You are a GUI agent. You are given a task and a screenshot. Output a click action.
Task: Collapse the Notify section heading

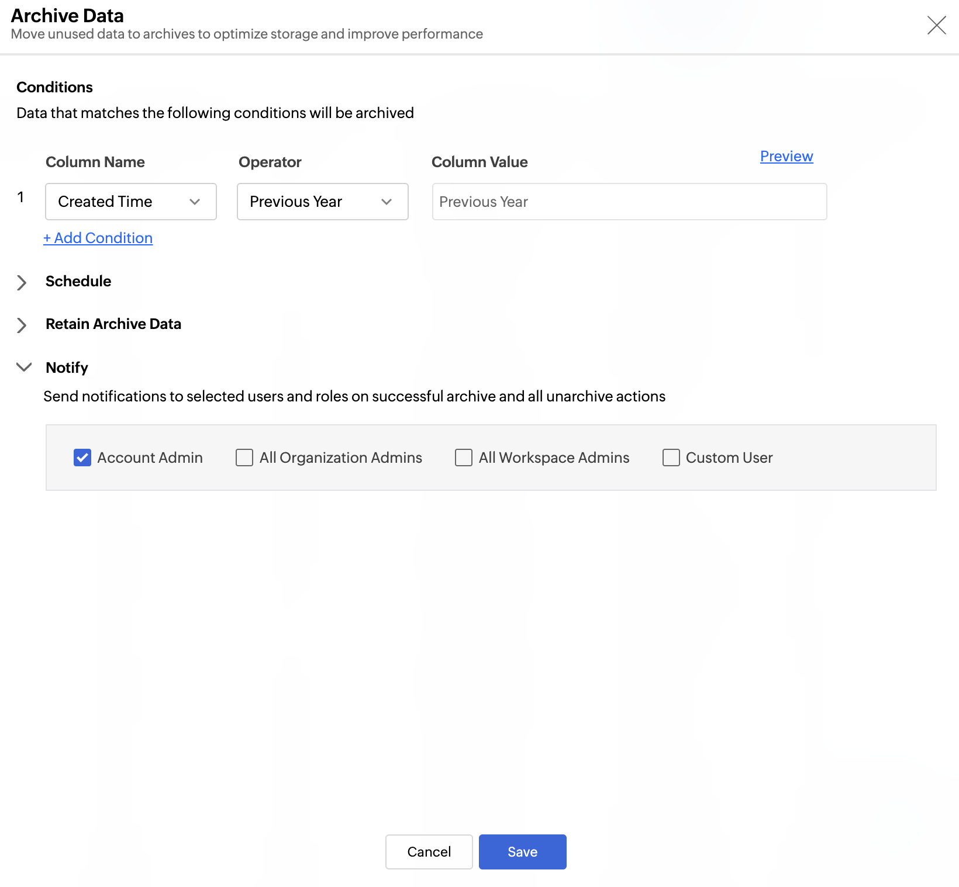(x=67, y=368)
